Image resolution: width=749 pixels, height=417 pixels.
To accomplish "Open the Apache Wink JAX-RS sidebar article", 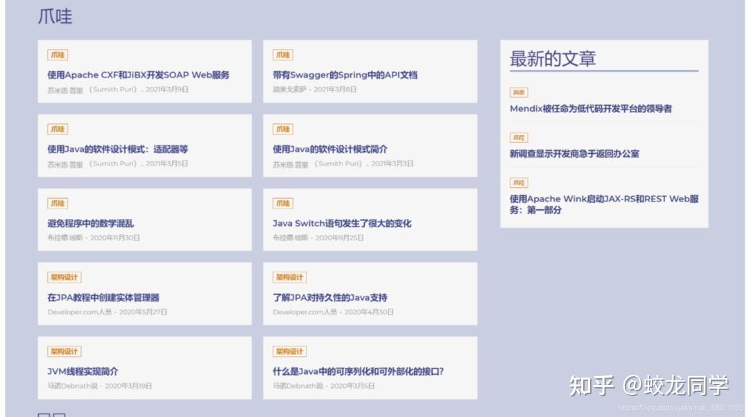I will pyautogui.click(x=603, y=204).
